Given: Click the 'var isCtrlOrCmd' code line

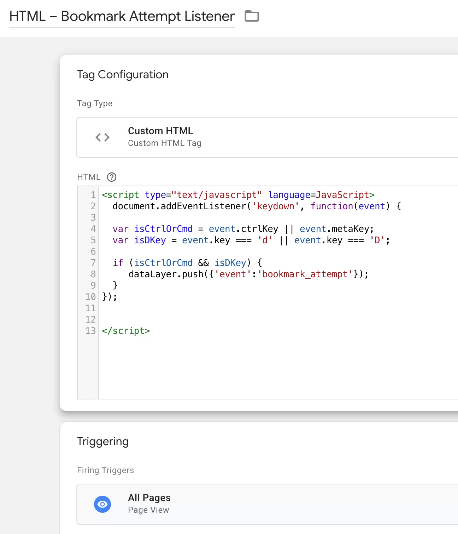Looking at the screenshot, I should click(243, 229).
